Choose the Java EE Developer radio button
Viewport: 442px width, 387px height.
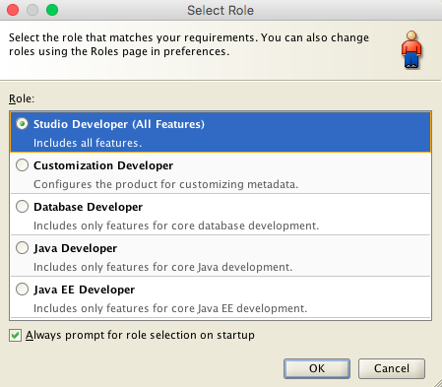click(22, 290)
